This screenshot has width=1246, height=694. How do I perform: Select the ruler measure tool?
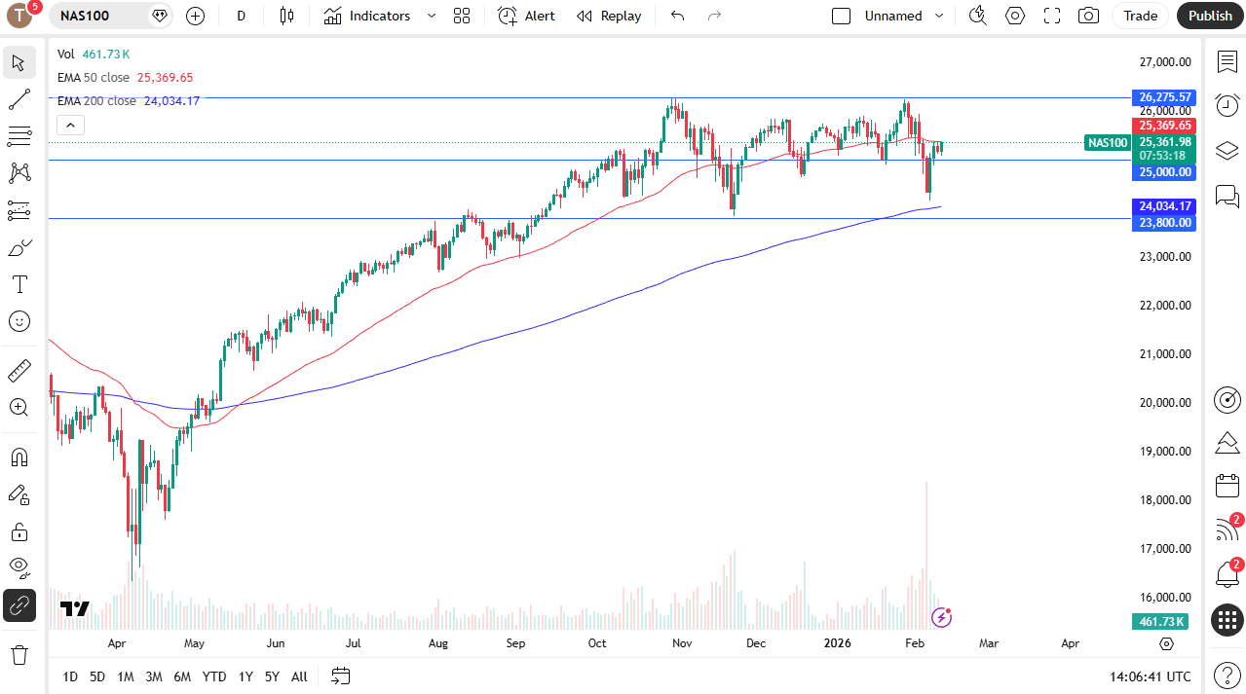tap(19, 371)
